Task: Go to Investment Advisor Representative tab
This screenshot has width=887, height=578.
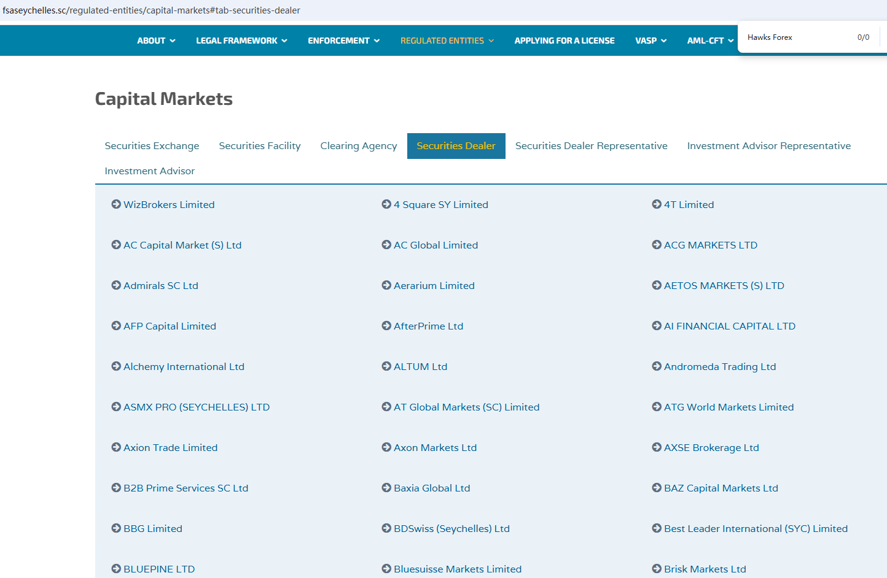Action: pos(768,146)
